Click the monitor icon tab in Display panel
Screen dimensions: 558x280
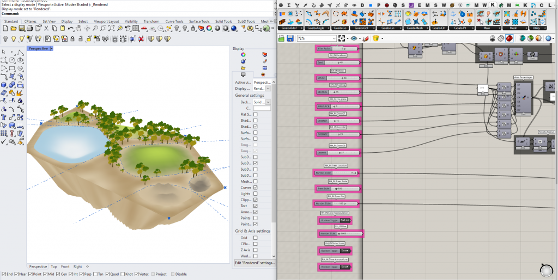tap(244, 74)
